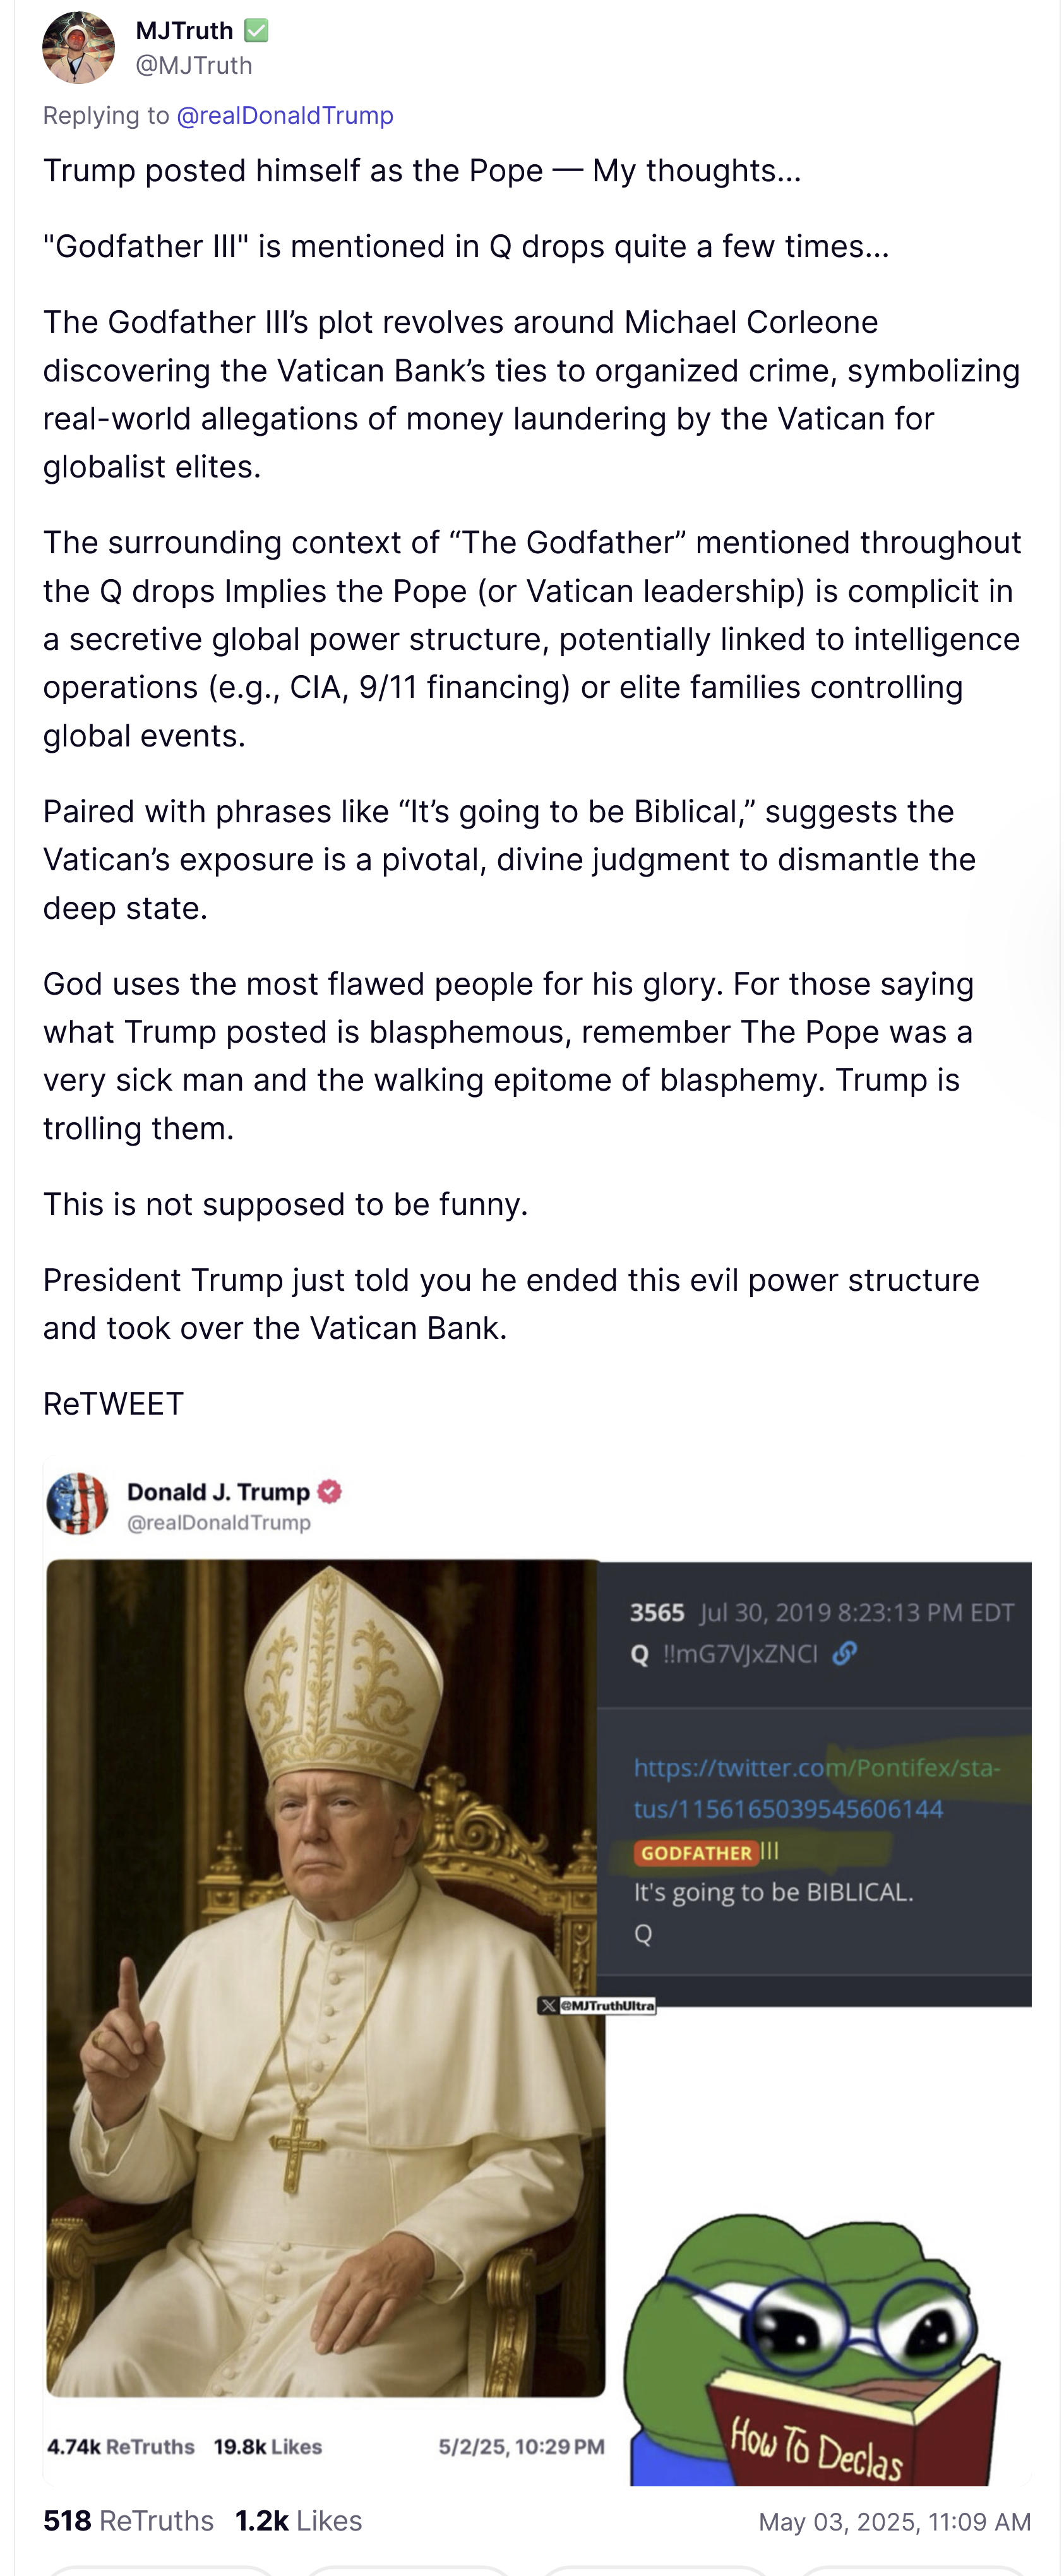
Task: View the 518 ReTruths list
Action: tap(128, 2521)
